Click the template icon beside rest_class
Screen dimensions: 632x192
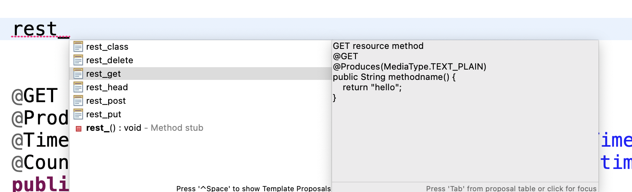pyautogui.click(x=78, y=47)
